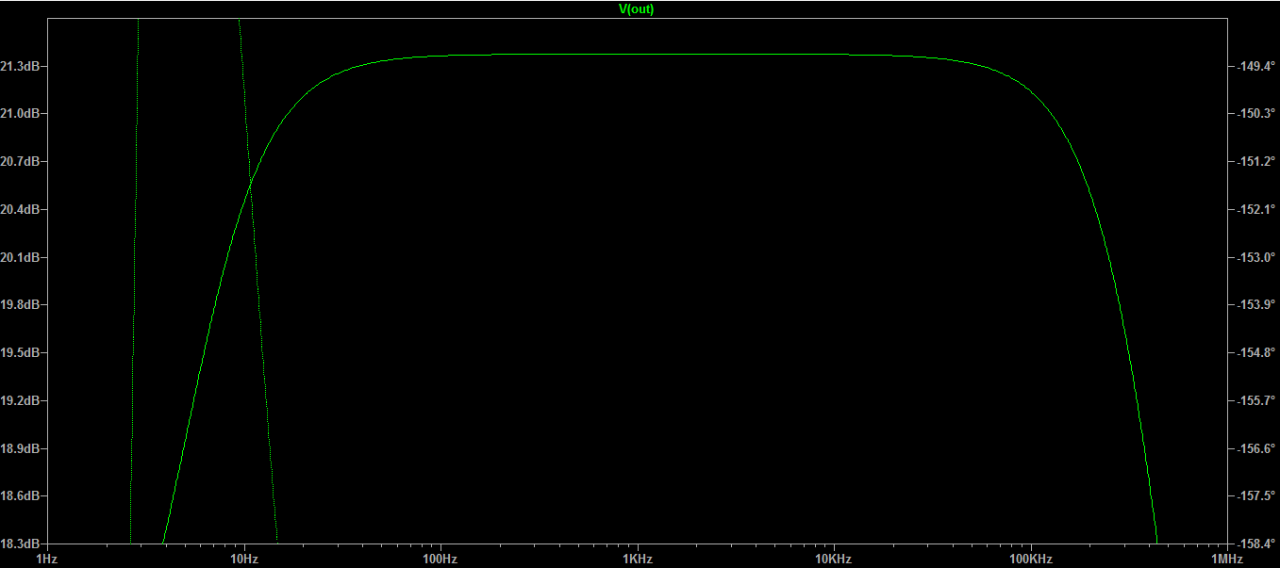The image size is (1280, 568).
Task: Click the 19.2dB magnitude axis label
Action: click(19, 401)
